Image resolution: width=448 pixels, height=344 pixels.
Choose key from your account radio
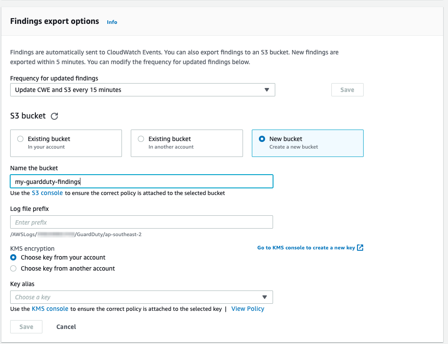[x=13, y=257]
